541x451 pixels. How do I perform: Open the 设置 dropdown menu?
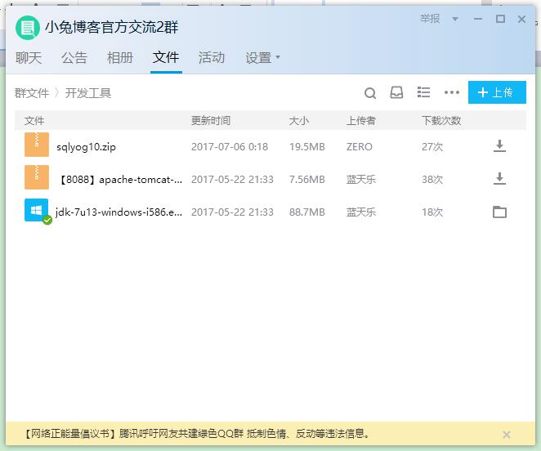point(262,58)
